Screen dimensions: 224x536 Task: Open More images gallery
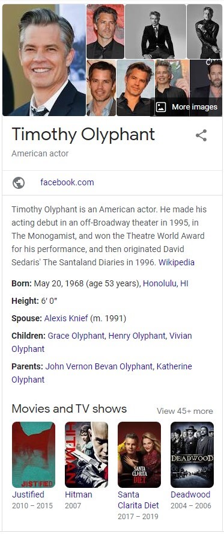coord(186,107)
